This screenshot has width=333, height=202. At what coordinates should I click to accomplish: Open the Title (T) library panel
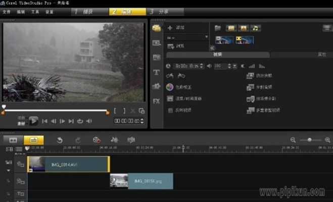(x=156, y=72)
